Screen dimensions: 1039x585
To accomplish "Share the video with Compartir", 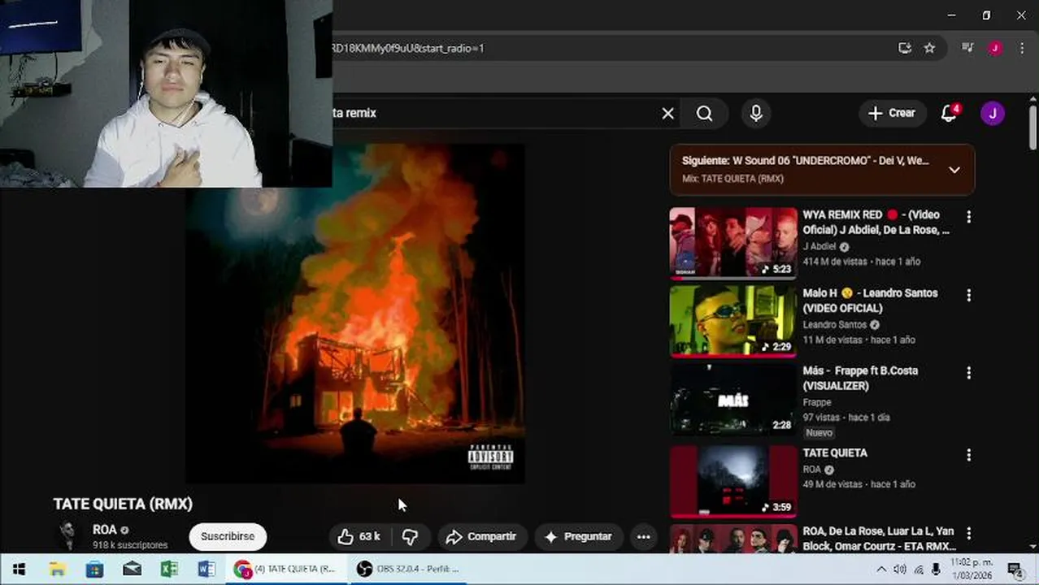I will pos(482,536).
